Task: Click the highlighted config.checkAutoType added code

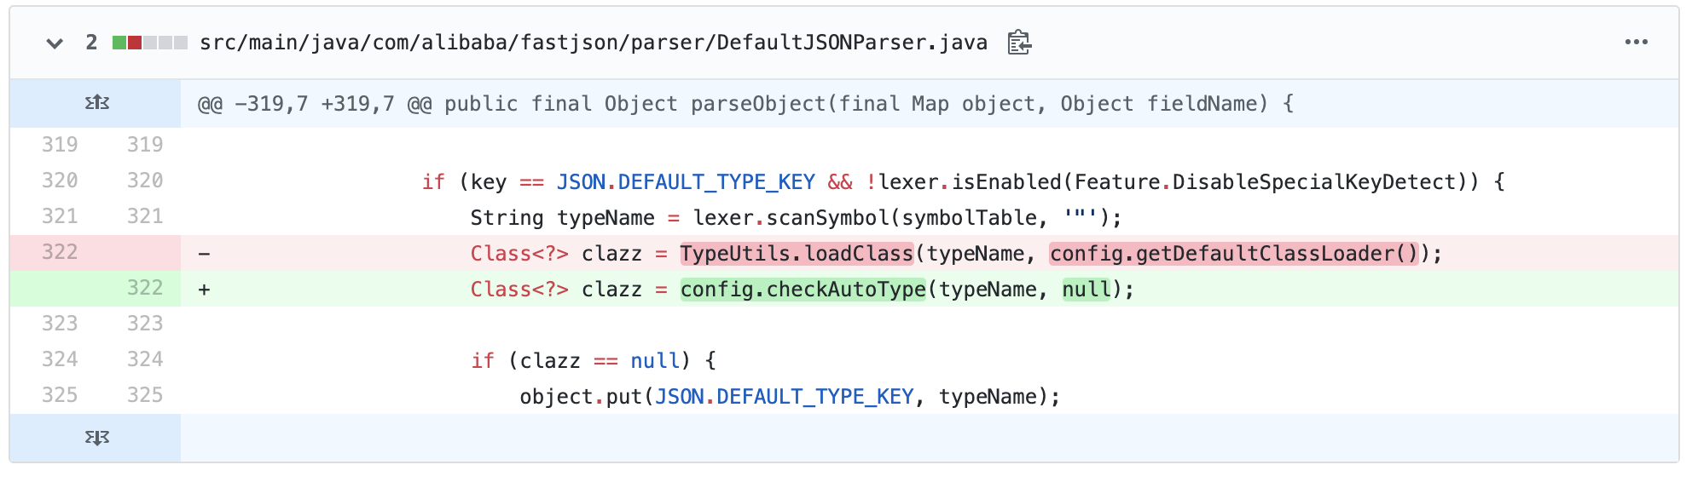Action: coord(803,290)
